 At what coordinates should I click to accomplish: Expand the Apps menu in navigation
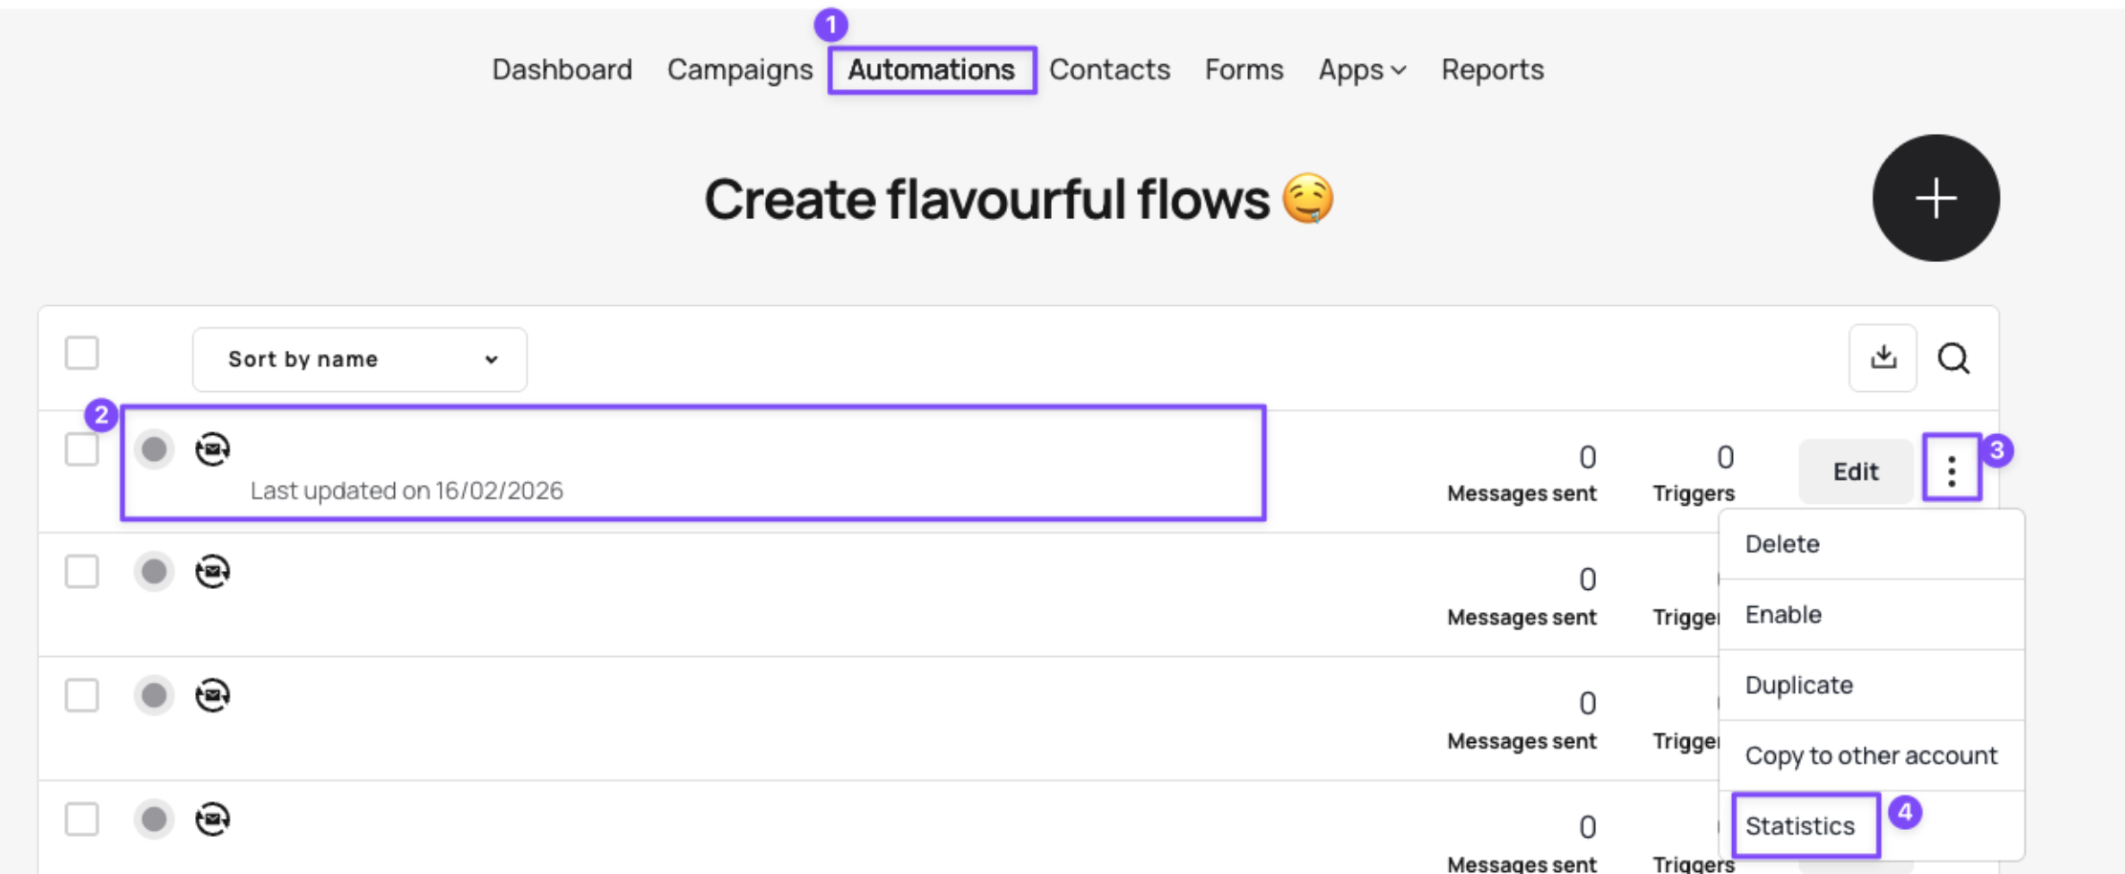[x=1362, y=70]
